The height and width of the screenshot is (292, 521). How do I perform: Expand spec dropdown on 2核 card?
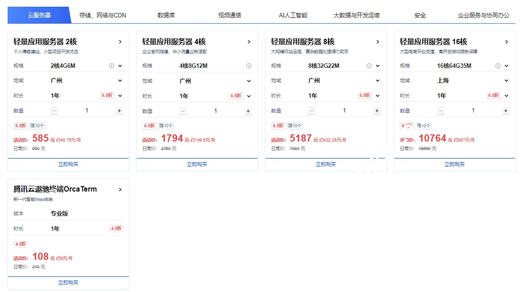(x=120, y=66)
